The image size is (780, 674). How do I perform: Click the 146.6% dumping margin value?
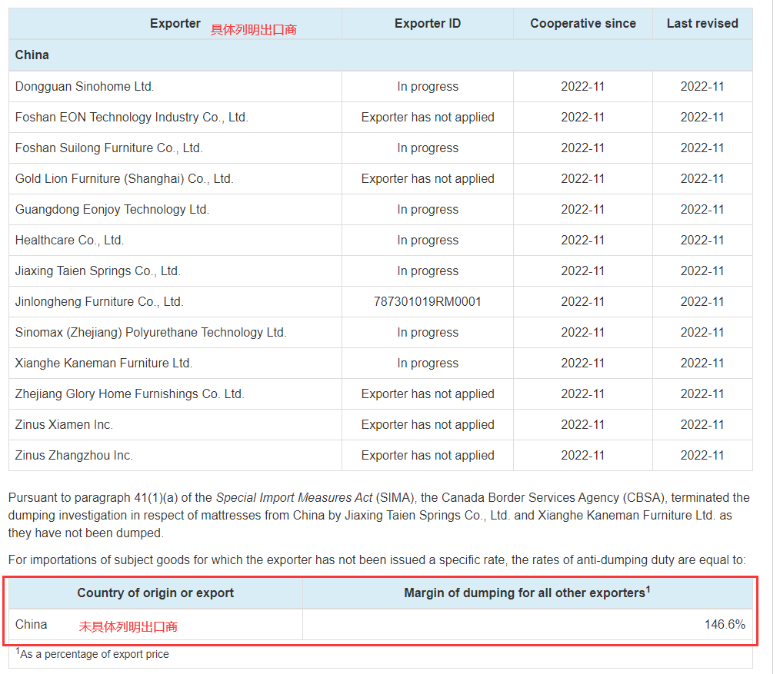pyautogui.click(x=724, y=625)
